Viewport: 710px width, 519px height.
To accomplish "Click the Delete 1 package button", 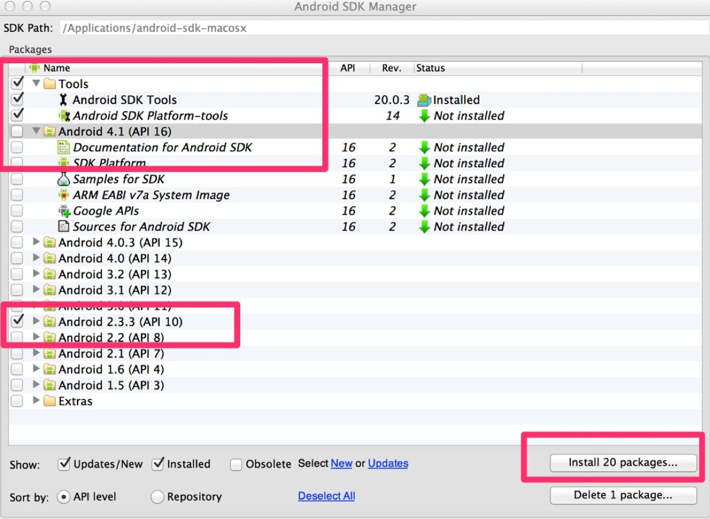I will click(623, 495).
